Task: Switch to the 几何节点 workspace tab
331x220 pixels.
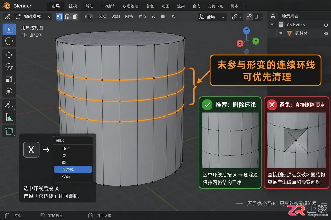Action: (215, 6)
